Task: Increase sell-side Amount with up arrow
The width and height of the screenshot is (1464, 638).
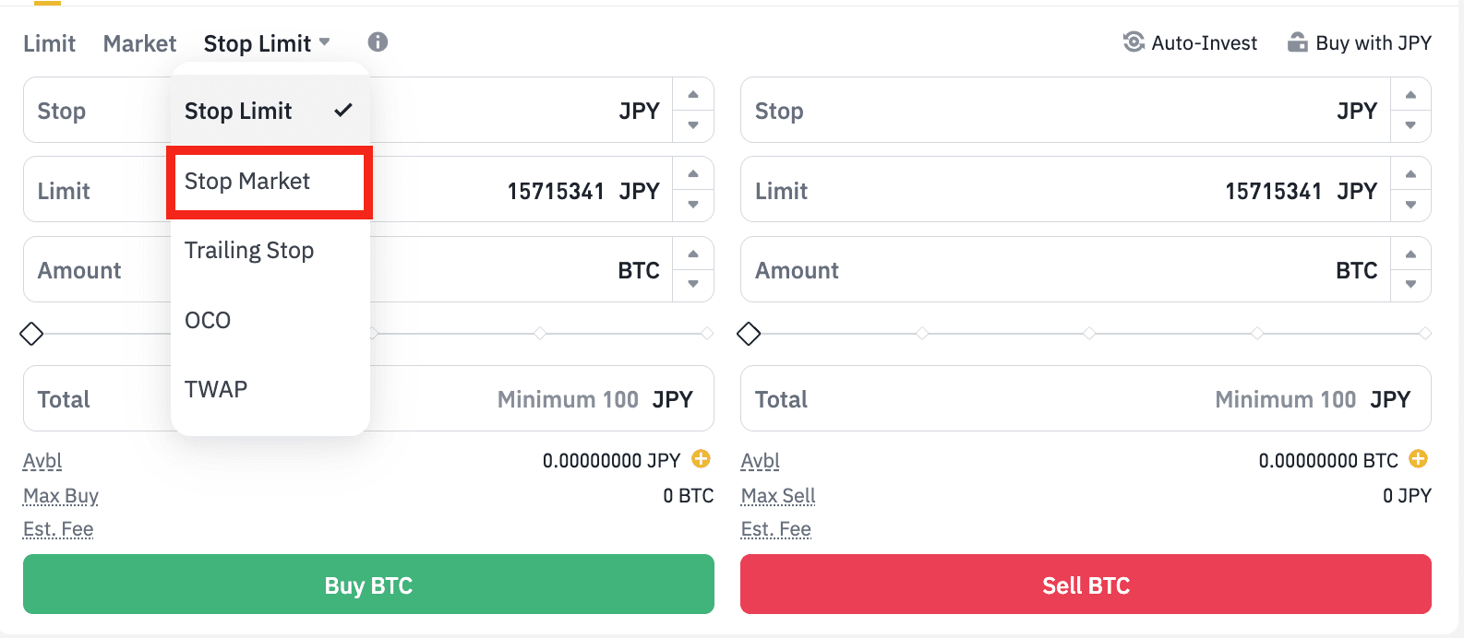Action: [1410, 254]
